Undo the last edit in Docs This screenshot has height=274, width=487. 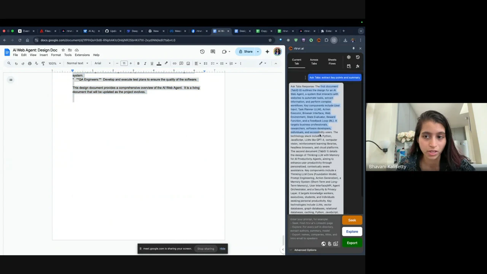(16, 64)
